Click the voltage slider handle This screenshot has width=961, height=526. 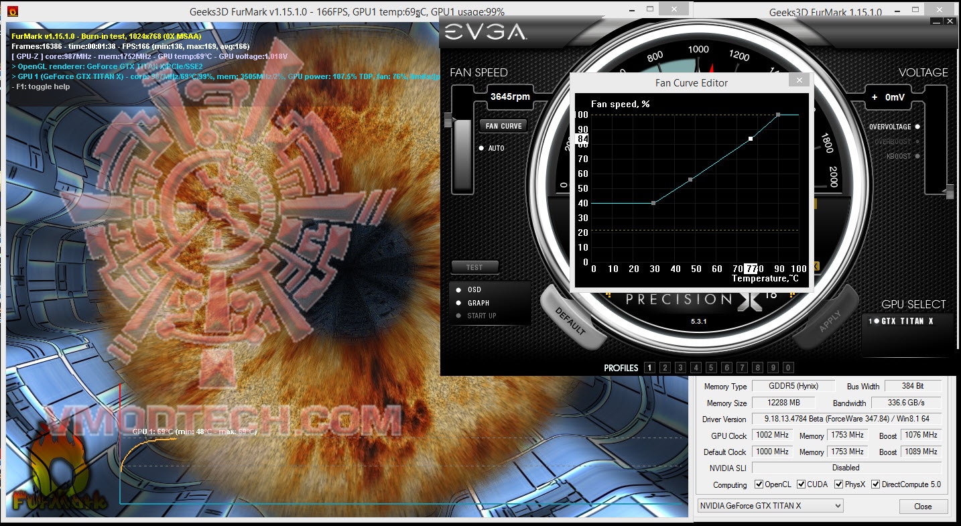pyautogui.click(x=949, y=192)
